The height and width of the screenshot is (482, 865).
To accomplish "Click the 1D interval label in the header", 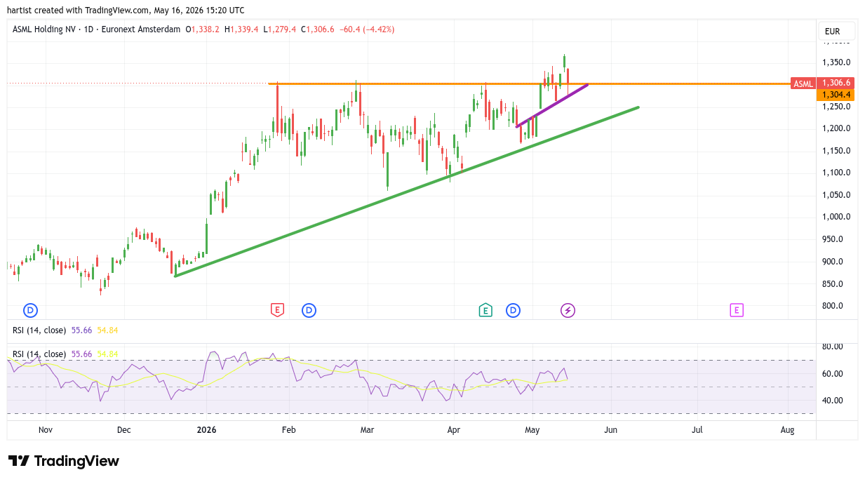I will point(88,29).
